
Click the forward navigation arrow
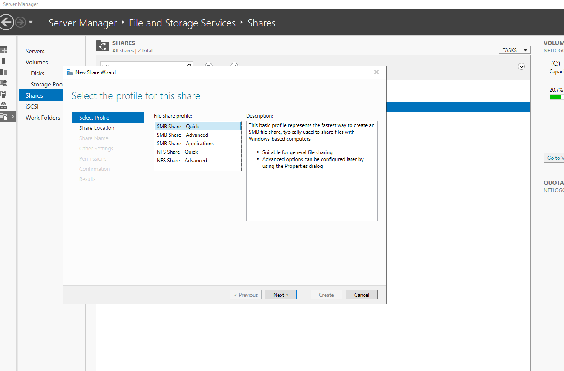pyautogui.click(x=20, y=22)
